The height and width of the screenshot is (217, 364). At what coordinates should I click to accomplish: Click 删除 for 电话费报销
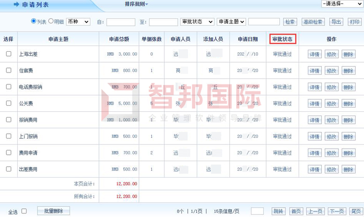[348, 87]
